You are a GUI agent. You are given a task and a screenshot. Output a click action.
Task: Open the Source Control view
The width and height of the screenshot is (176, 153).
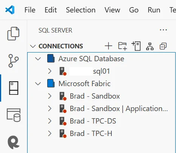point(13,61)
